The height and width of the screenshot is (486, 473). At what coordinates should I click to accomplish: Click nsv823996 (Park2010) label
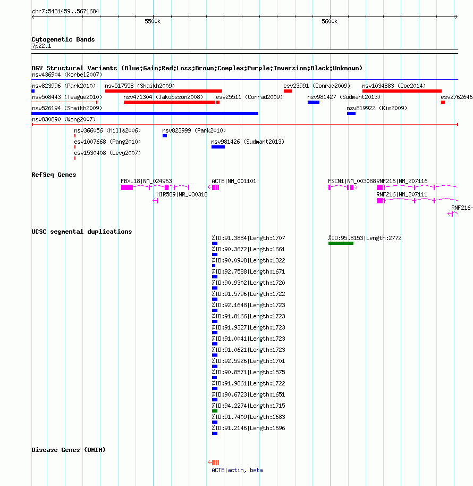64,86
